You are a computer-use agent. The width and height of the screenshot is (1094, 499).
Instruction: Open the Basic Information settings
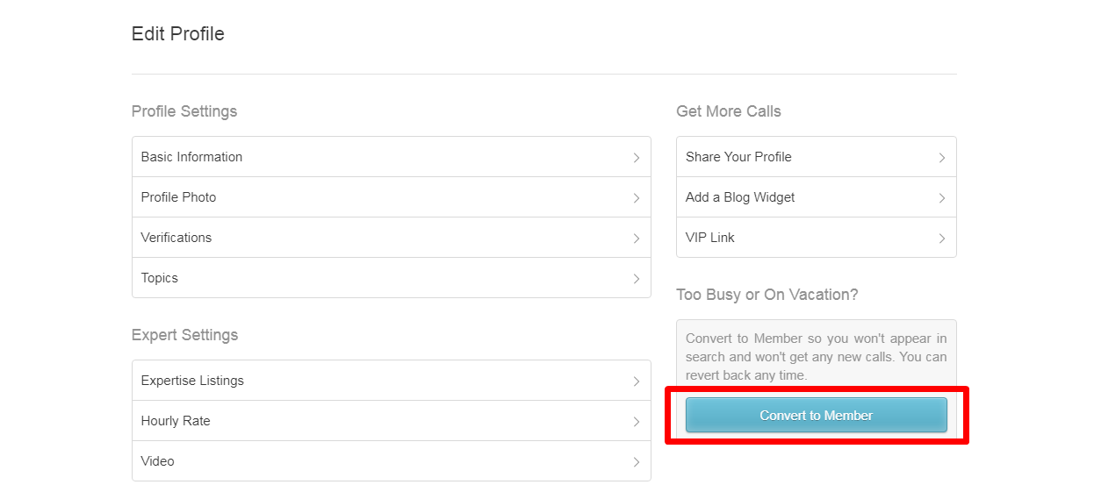click(x=392, y=157)
